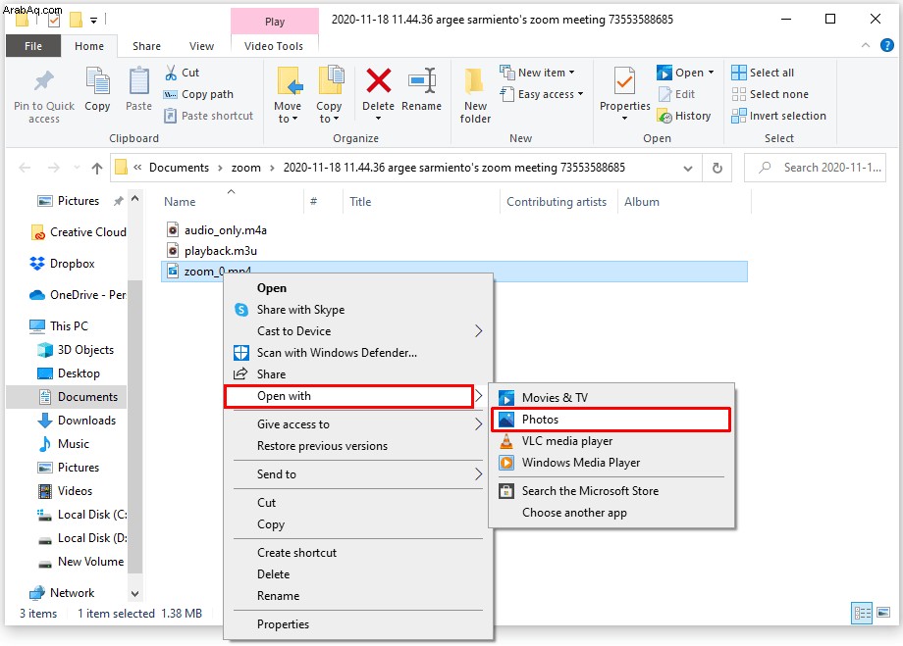Select Photos from Open with submenu
This screenshot has height=646, width=903.
point(611,420)
